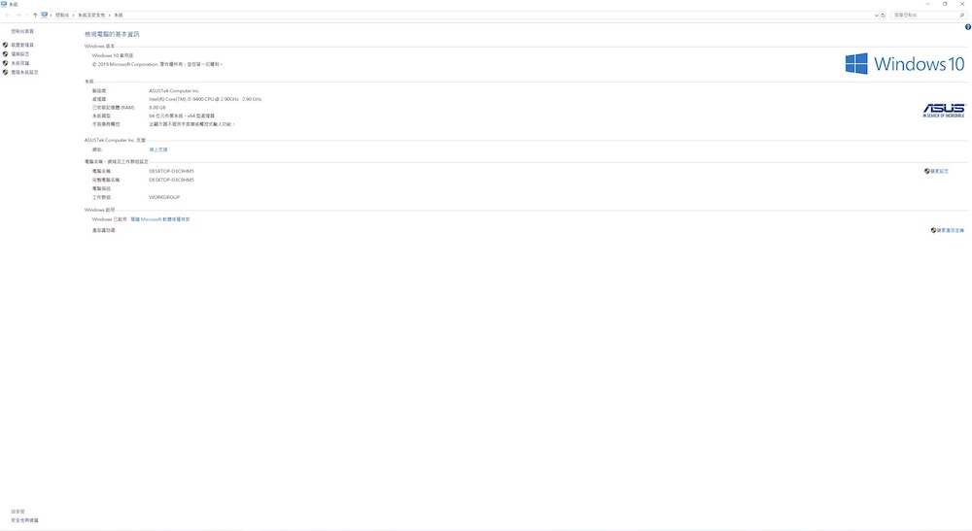Click the Up arrow to parent folder
This screenshot has height=531, width=972.
[x=35, y=15]
